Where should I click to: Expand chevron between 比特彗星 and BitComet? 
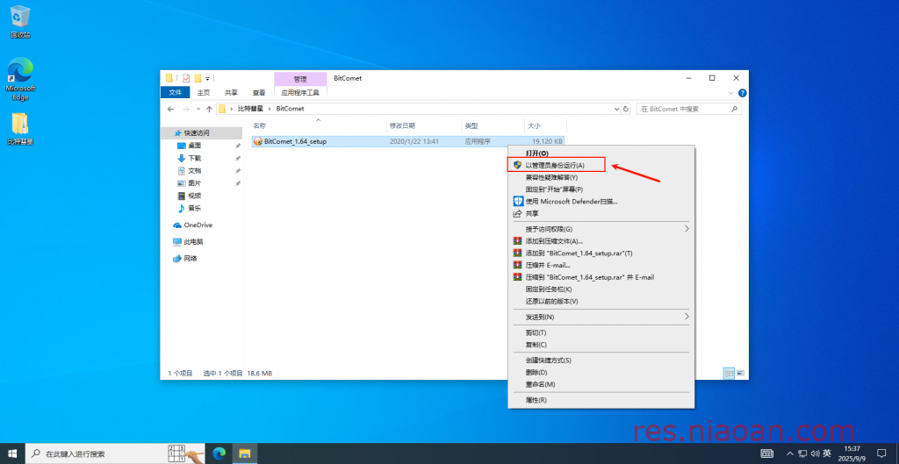coord(270,108)
